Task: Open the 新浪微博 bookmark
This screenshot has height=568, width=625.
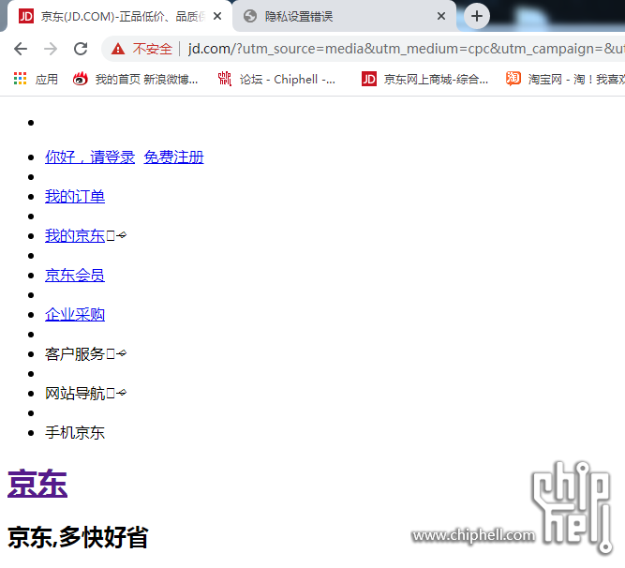Action: click(136, 79)
